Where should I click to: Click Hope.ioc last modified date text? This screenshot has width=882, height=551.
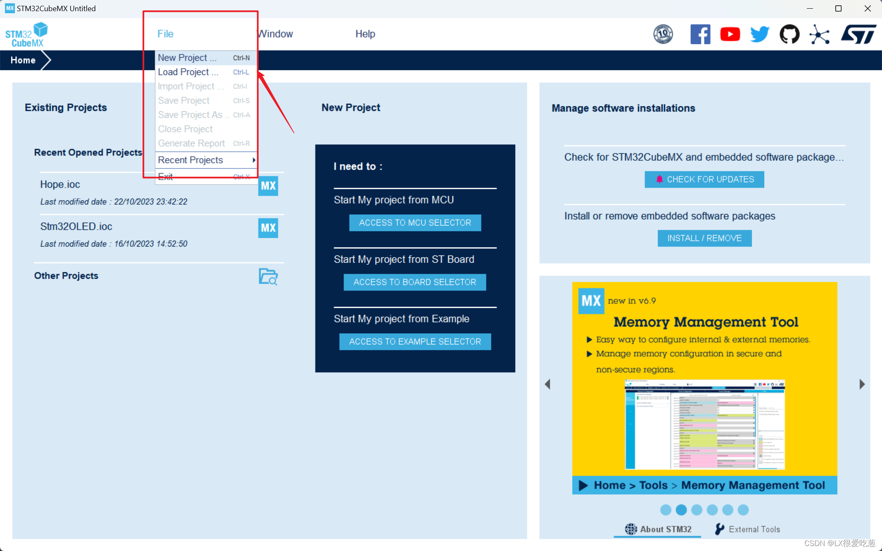(114, 202)
